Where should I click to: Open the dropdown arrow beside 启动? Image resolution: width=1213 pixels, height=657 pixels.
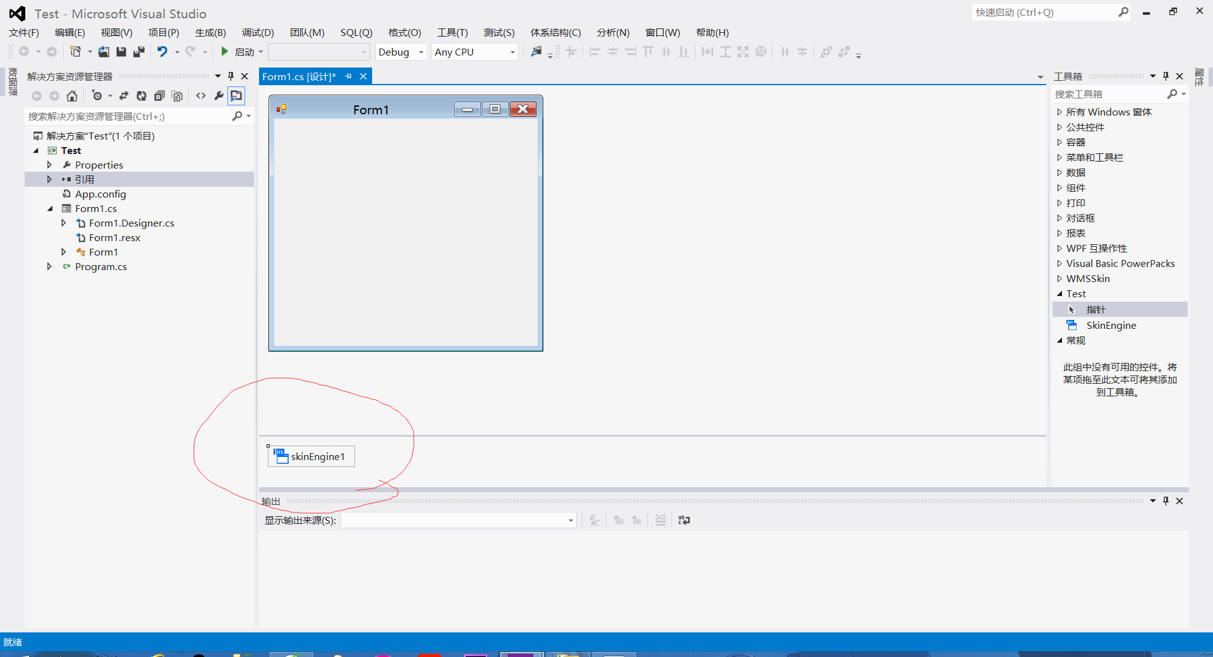(261, 52)
